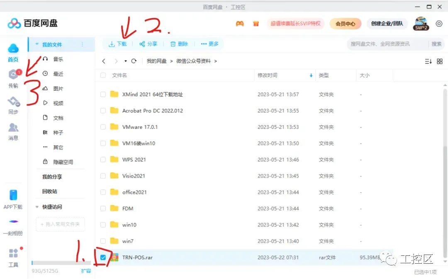This screenshot has height=279, width=448.
Task: Check the VM16装win10 folder checkbox
Action: [103, 143]
